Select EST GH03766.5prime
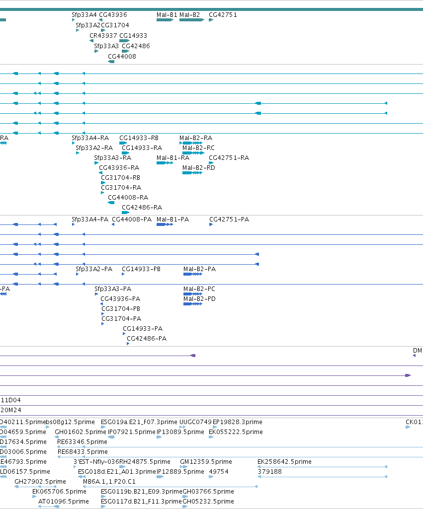 point(208,492)
